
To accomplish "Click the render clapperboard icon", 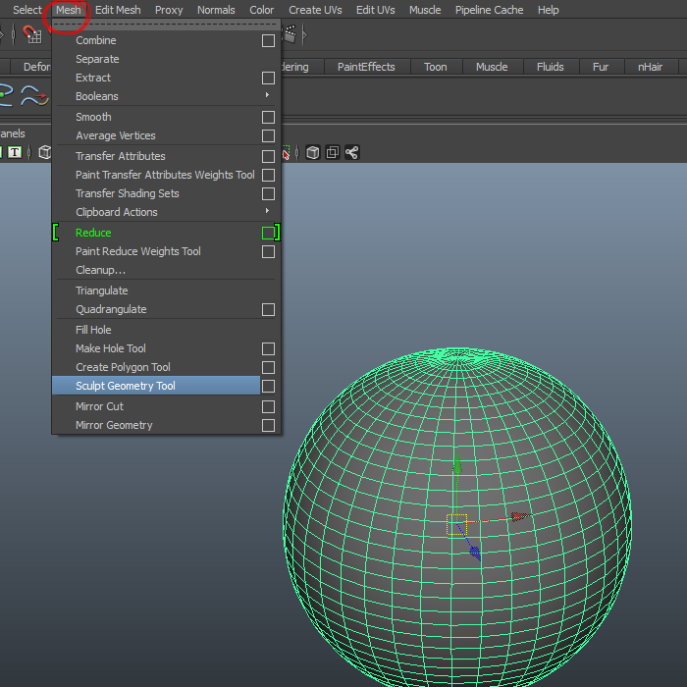I will (x=290, y=34).
